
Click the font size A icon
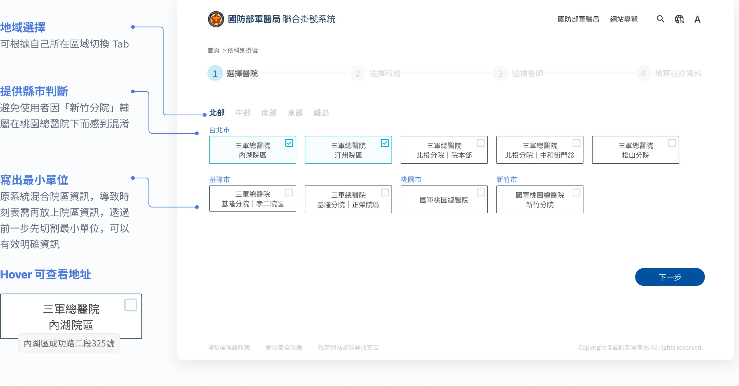(697, 19)
